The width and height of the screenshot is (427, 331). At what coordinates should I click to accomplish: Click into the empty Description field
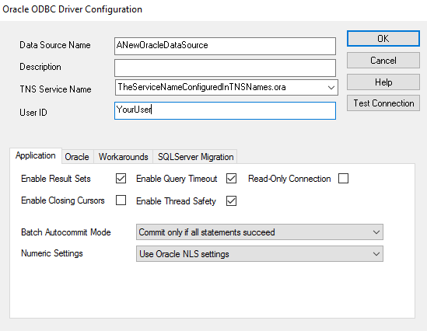pos(225,68)
